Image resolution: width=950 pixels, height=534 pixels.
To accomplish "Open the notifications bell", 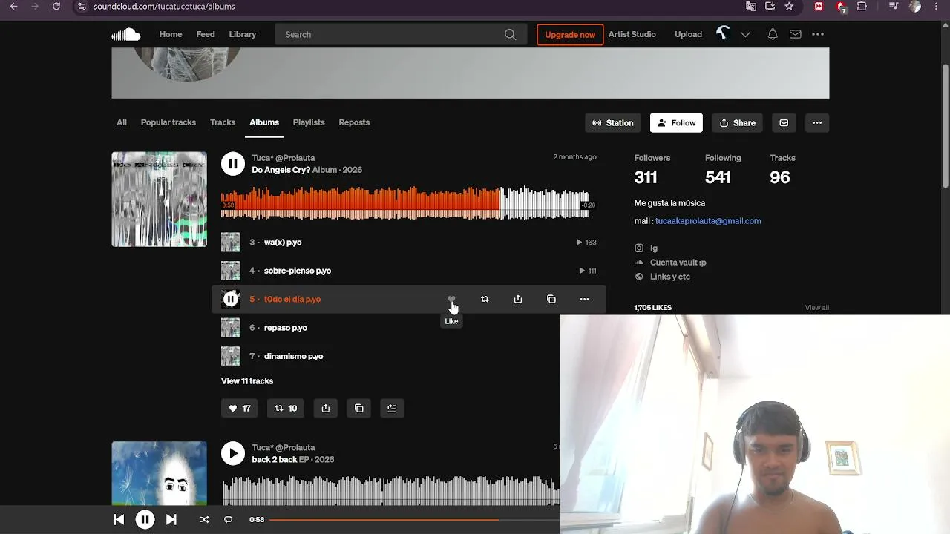I will pos(773,34).
